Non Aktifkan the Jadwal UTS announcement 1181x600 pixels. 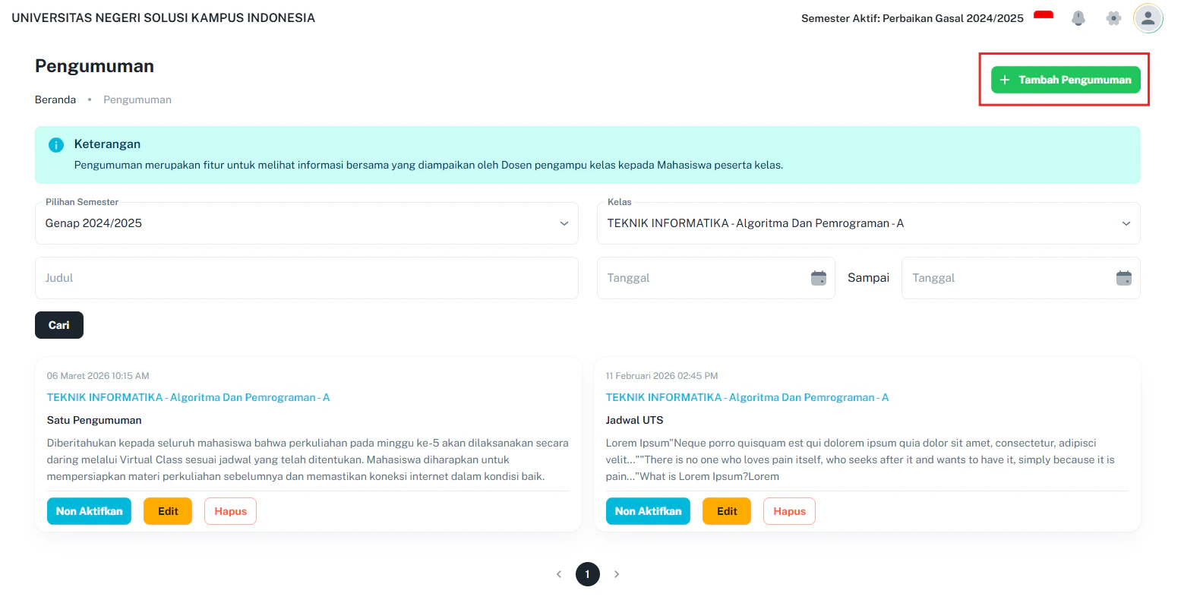click(648, 511)
